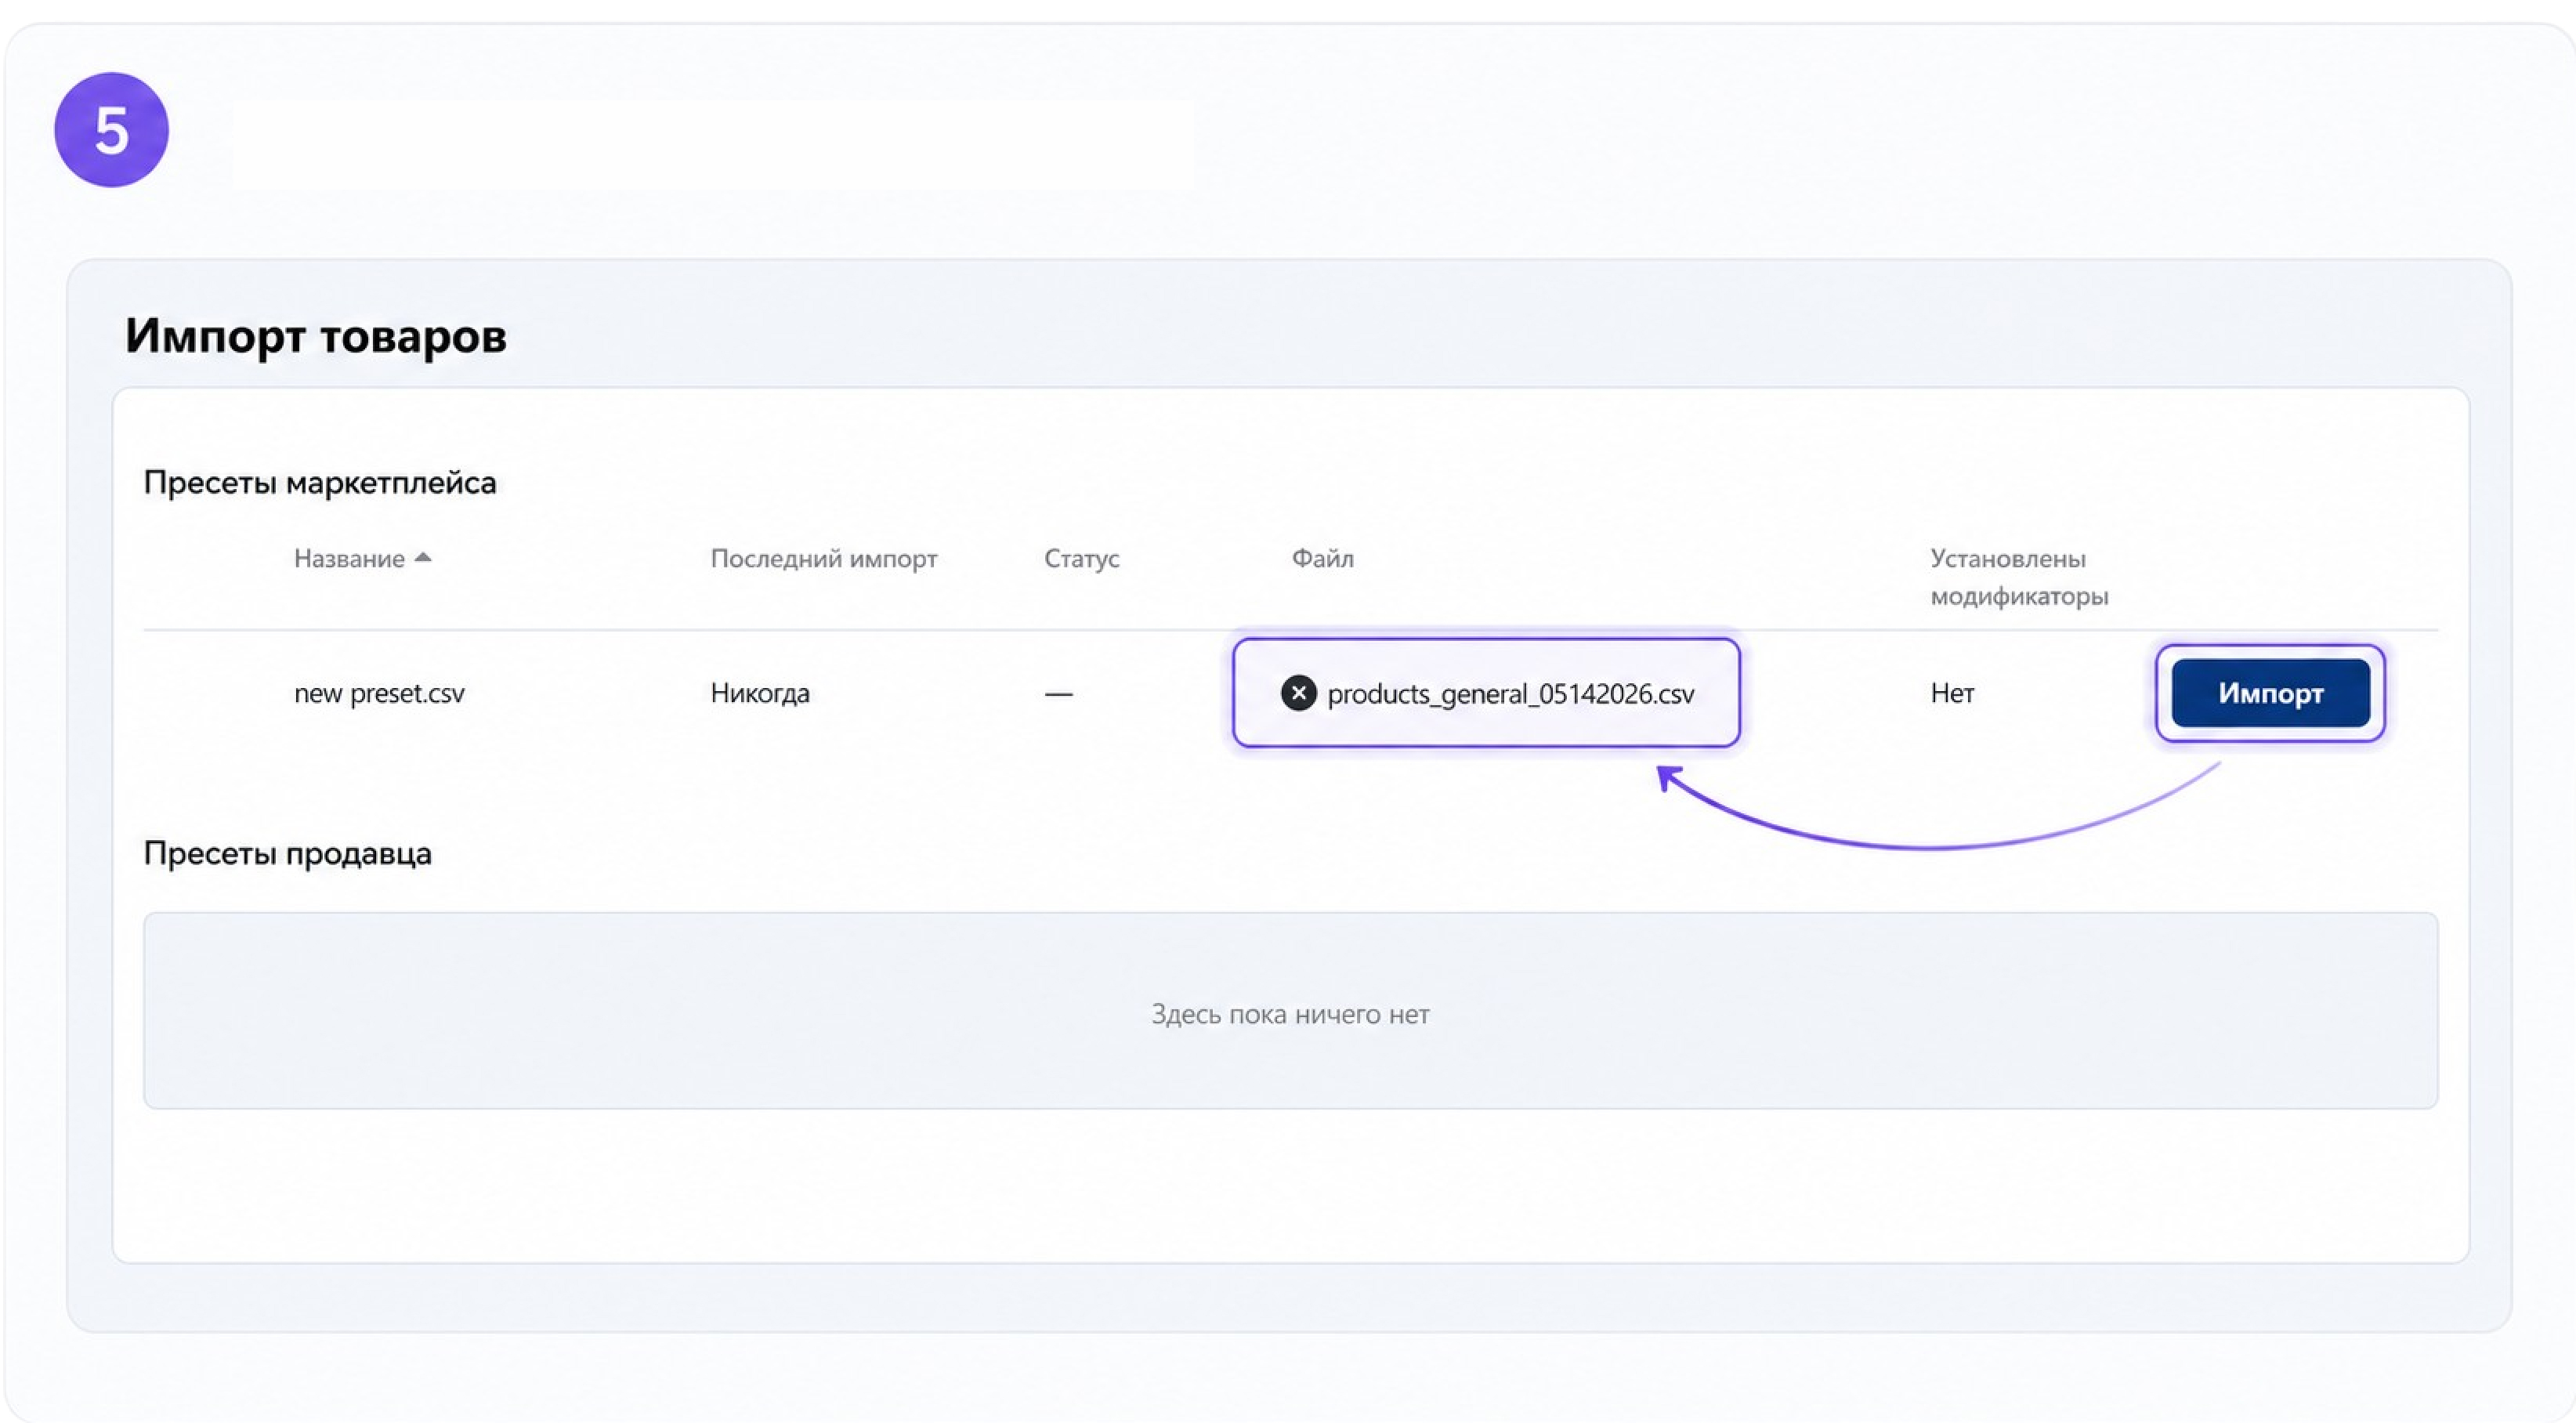Screen dimensions: 2576x1423
Task: Click the Пресеты маркетплейса section heading
Action: [x=320, y=483]
